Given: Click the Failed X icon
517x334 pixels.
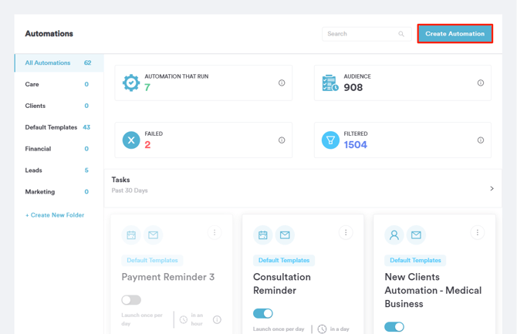Looking at the screenshot, I should (131, 140).
